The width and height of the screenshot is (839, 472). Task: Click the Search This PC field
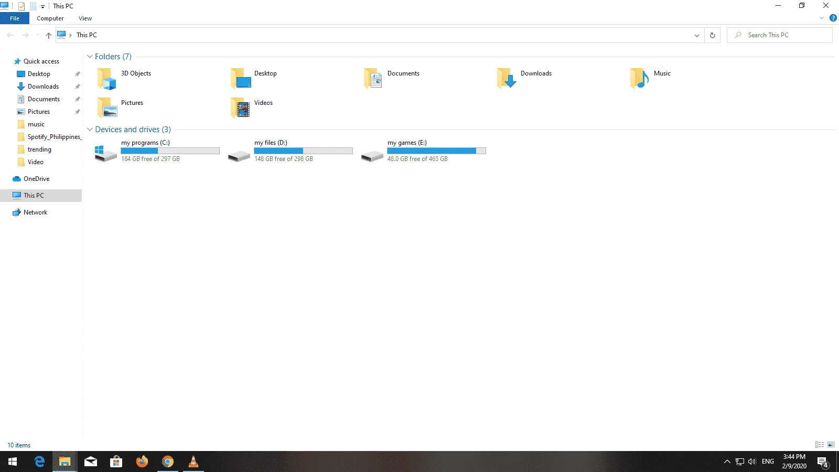click(x=780, y=35)
